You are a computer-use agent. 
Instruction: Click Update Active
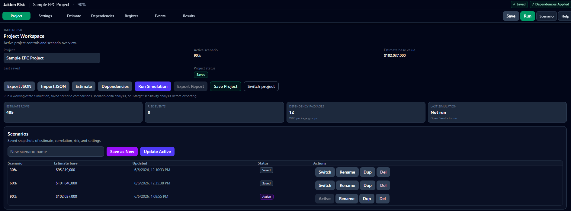[157, 152]
